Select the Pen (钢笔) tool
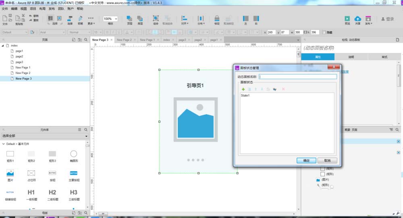This screenshot has width=403, height=218. point(80,19)
